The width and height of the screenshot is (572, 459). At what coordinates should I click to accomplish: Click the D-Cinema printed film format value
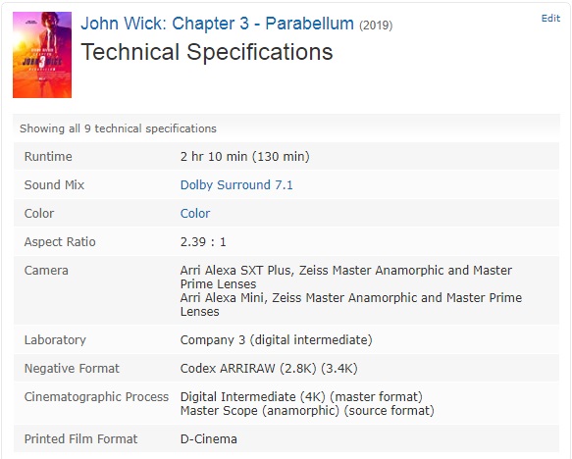(x=209, y=439)
